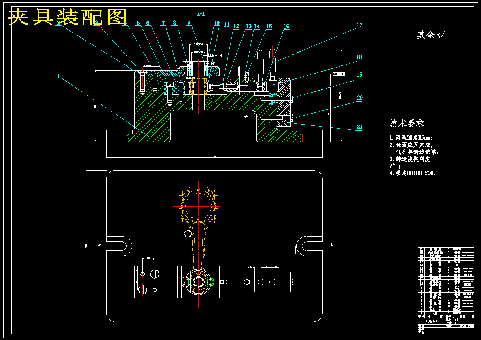The width and height of the screenshot is (481, 340).
Task: Click the 气孔等铸造缺陷 text line
Action: 417,152
